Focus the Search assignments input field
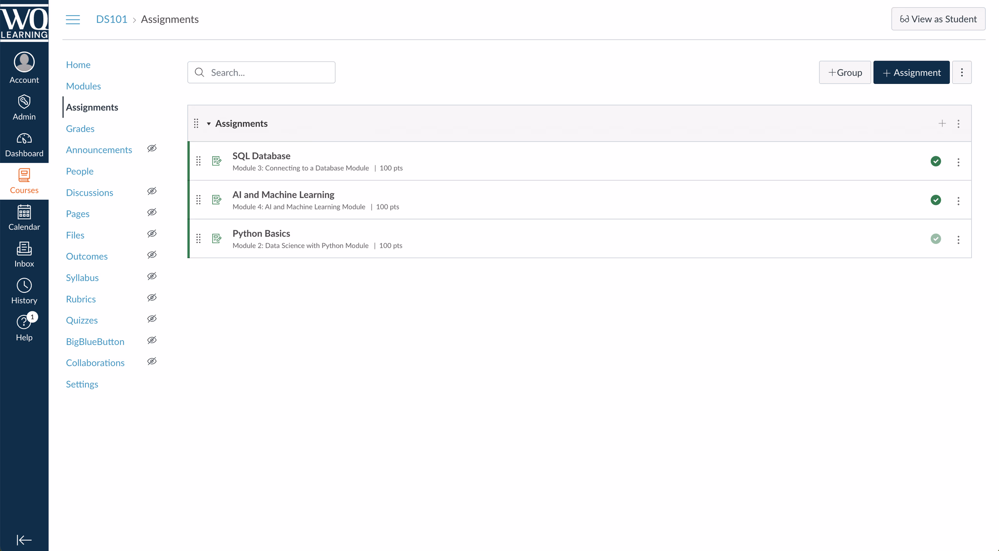999x551 pixels. tap(261, 72)
